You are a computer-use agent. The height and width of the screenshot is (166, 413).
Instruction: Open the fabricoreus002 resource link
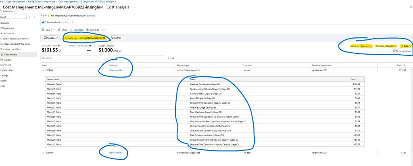116,152
